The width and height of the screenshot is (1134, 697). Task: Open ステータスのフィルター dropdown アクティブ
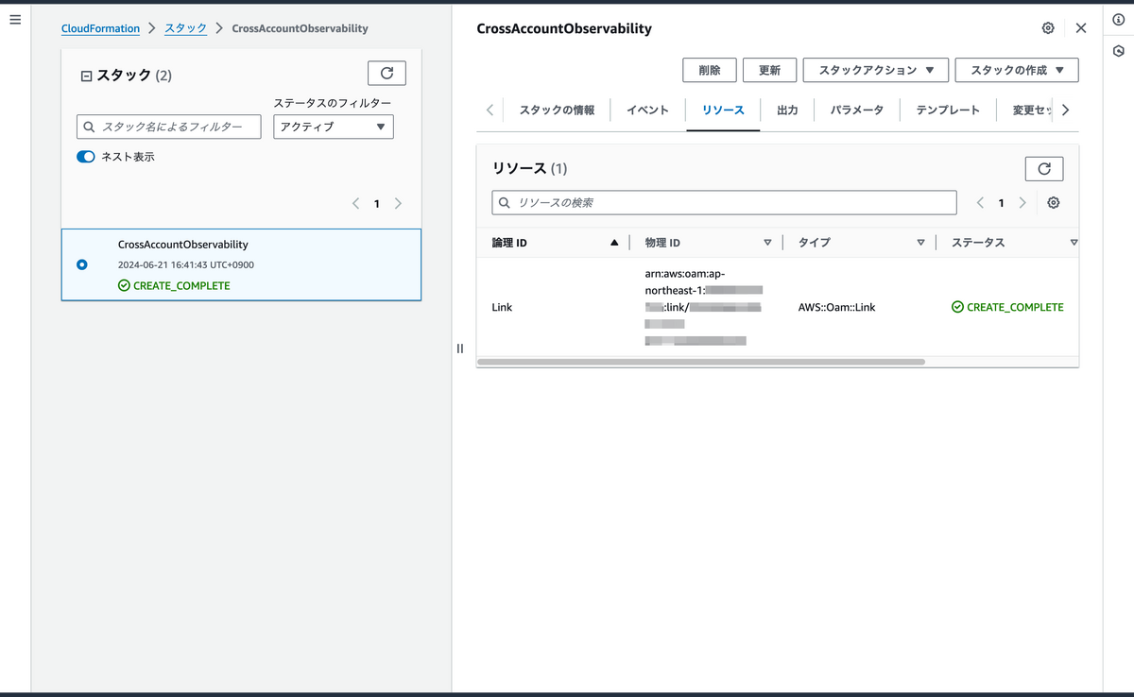(x=334, y=127)
